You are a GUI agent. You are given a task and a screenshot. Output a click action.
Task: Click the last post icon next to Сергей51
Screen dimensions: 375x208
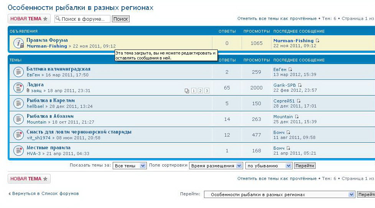[299, 101]
